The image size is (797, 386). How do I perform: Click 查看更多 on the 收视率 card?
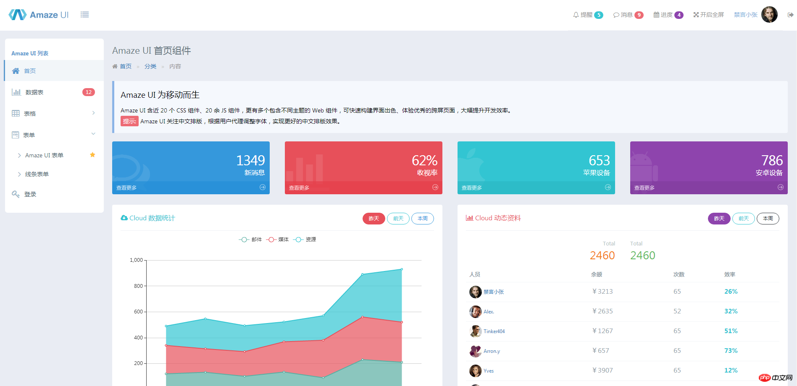pyautogui.click(x=299, y=188)
